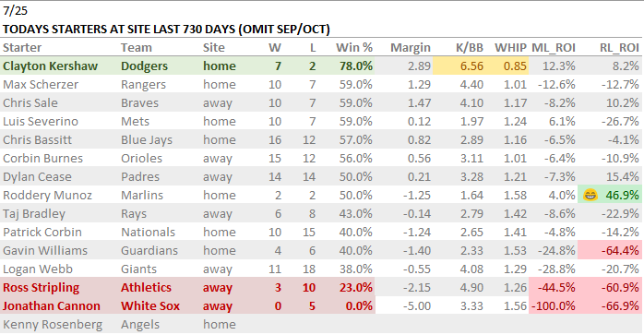
Task: Click the Jonathan Cannon name cell
Action: (x=59, y=305)
